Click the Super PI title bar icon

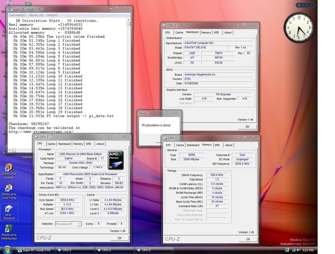click(x=9, y=9)
